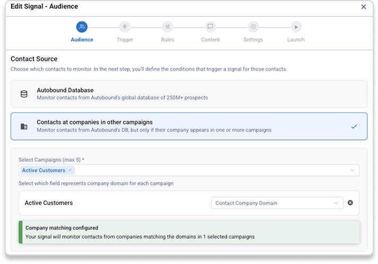The height and width of the screenshot is (264, 378).
Task: Open the Contact Company Domain dropdown
Action: tap(277, 203)
